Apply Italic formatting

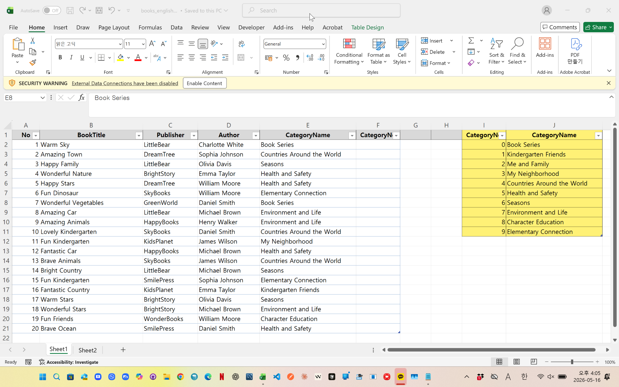[x=71, y=57]
